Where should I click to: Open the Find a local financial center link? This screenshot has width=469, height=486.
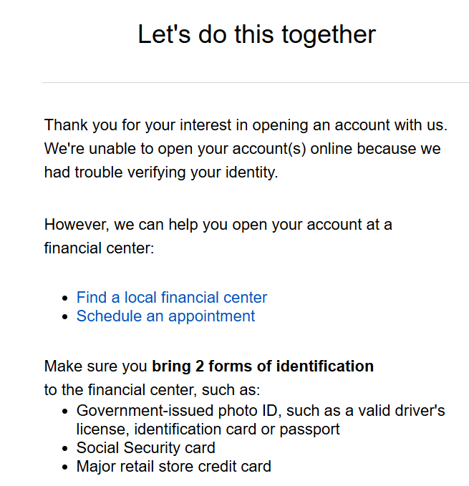tap(172, 297)
